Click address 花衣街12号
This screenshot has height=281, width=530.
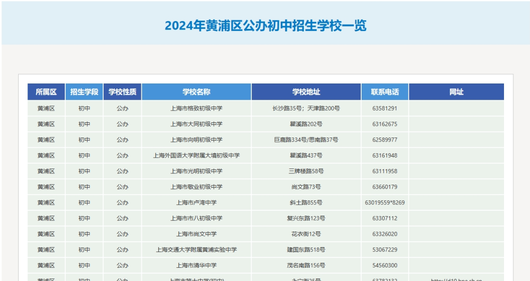pos(306,234)
